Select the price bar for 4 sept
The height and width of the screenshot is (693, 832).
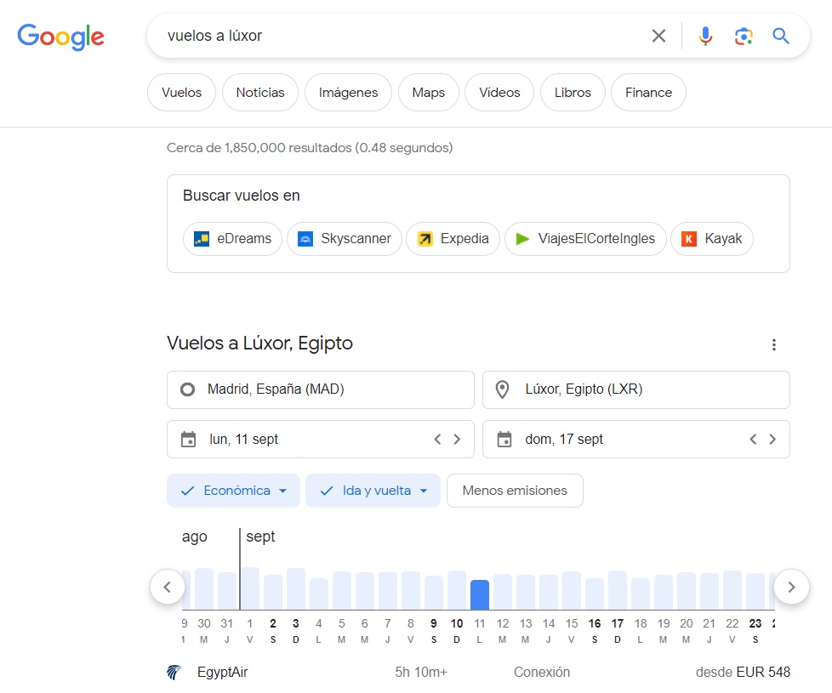coord(319,594)
